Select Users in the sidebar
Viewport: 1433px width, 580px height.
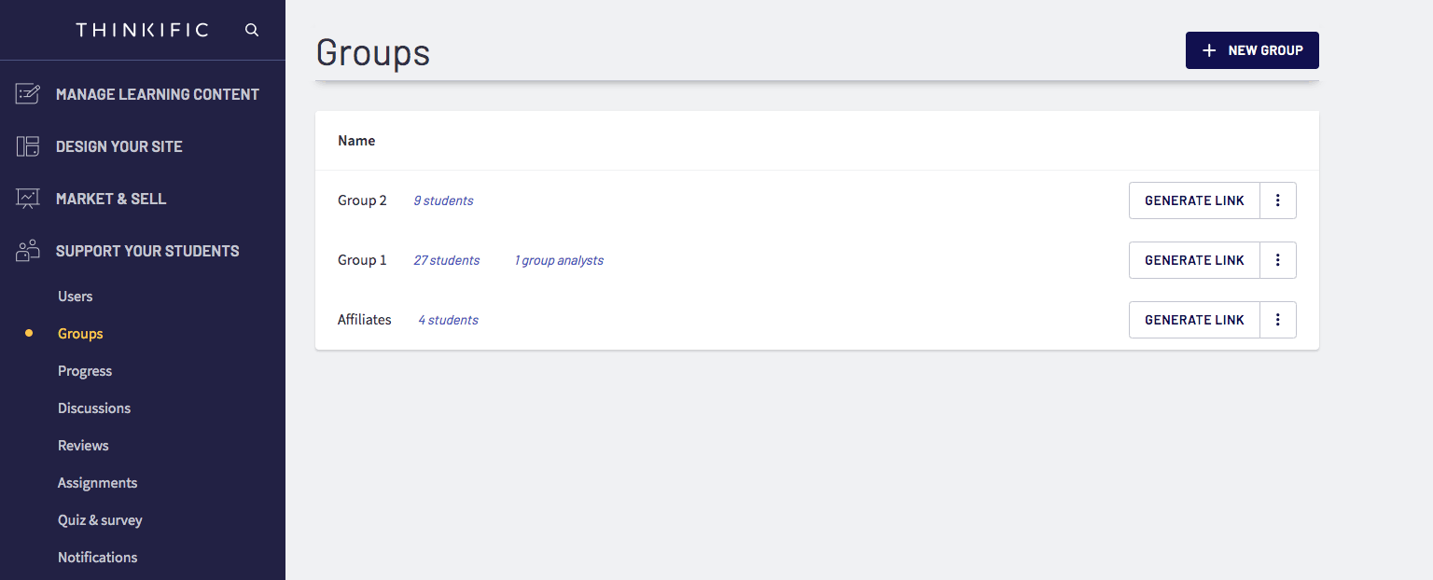coord(75,296)
